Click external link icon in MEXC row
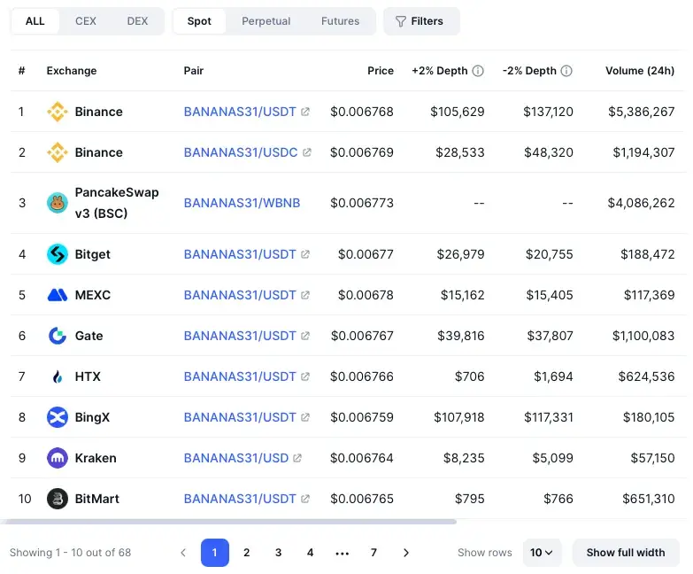 point(305,295)
